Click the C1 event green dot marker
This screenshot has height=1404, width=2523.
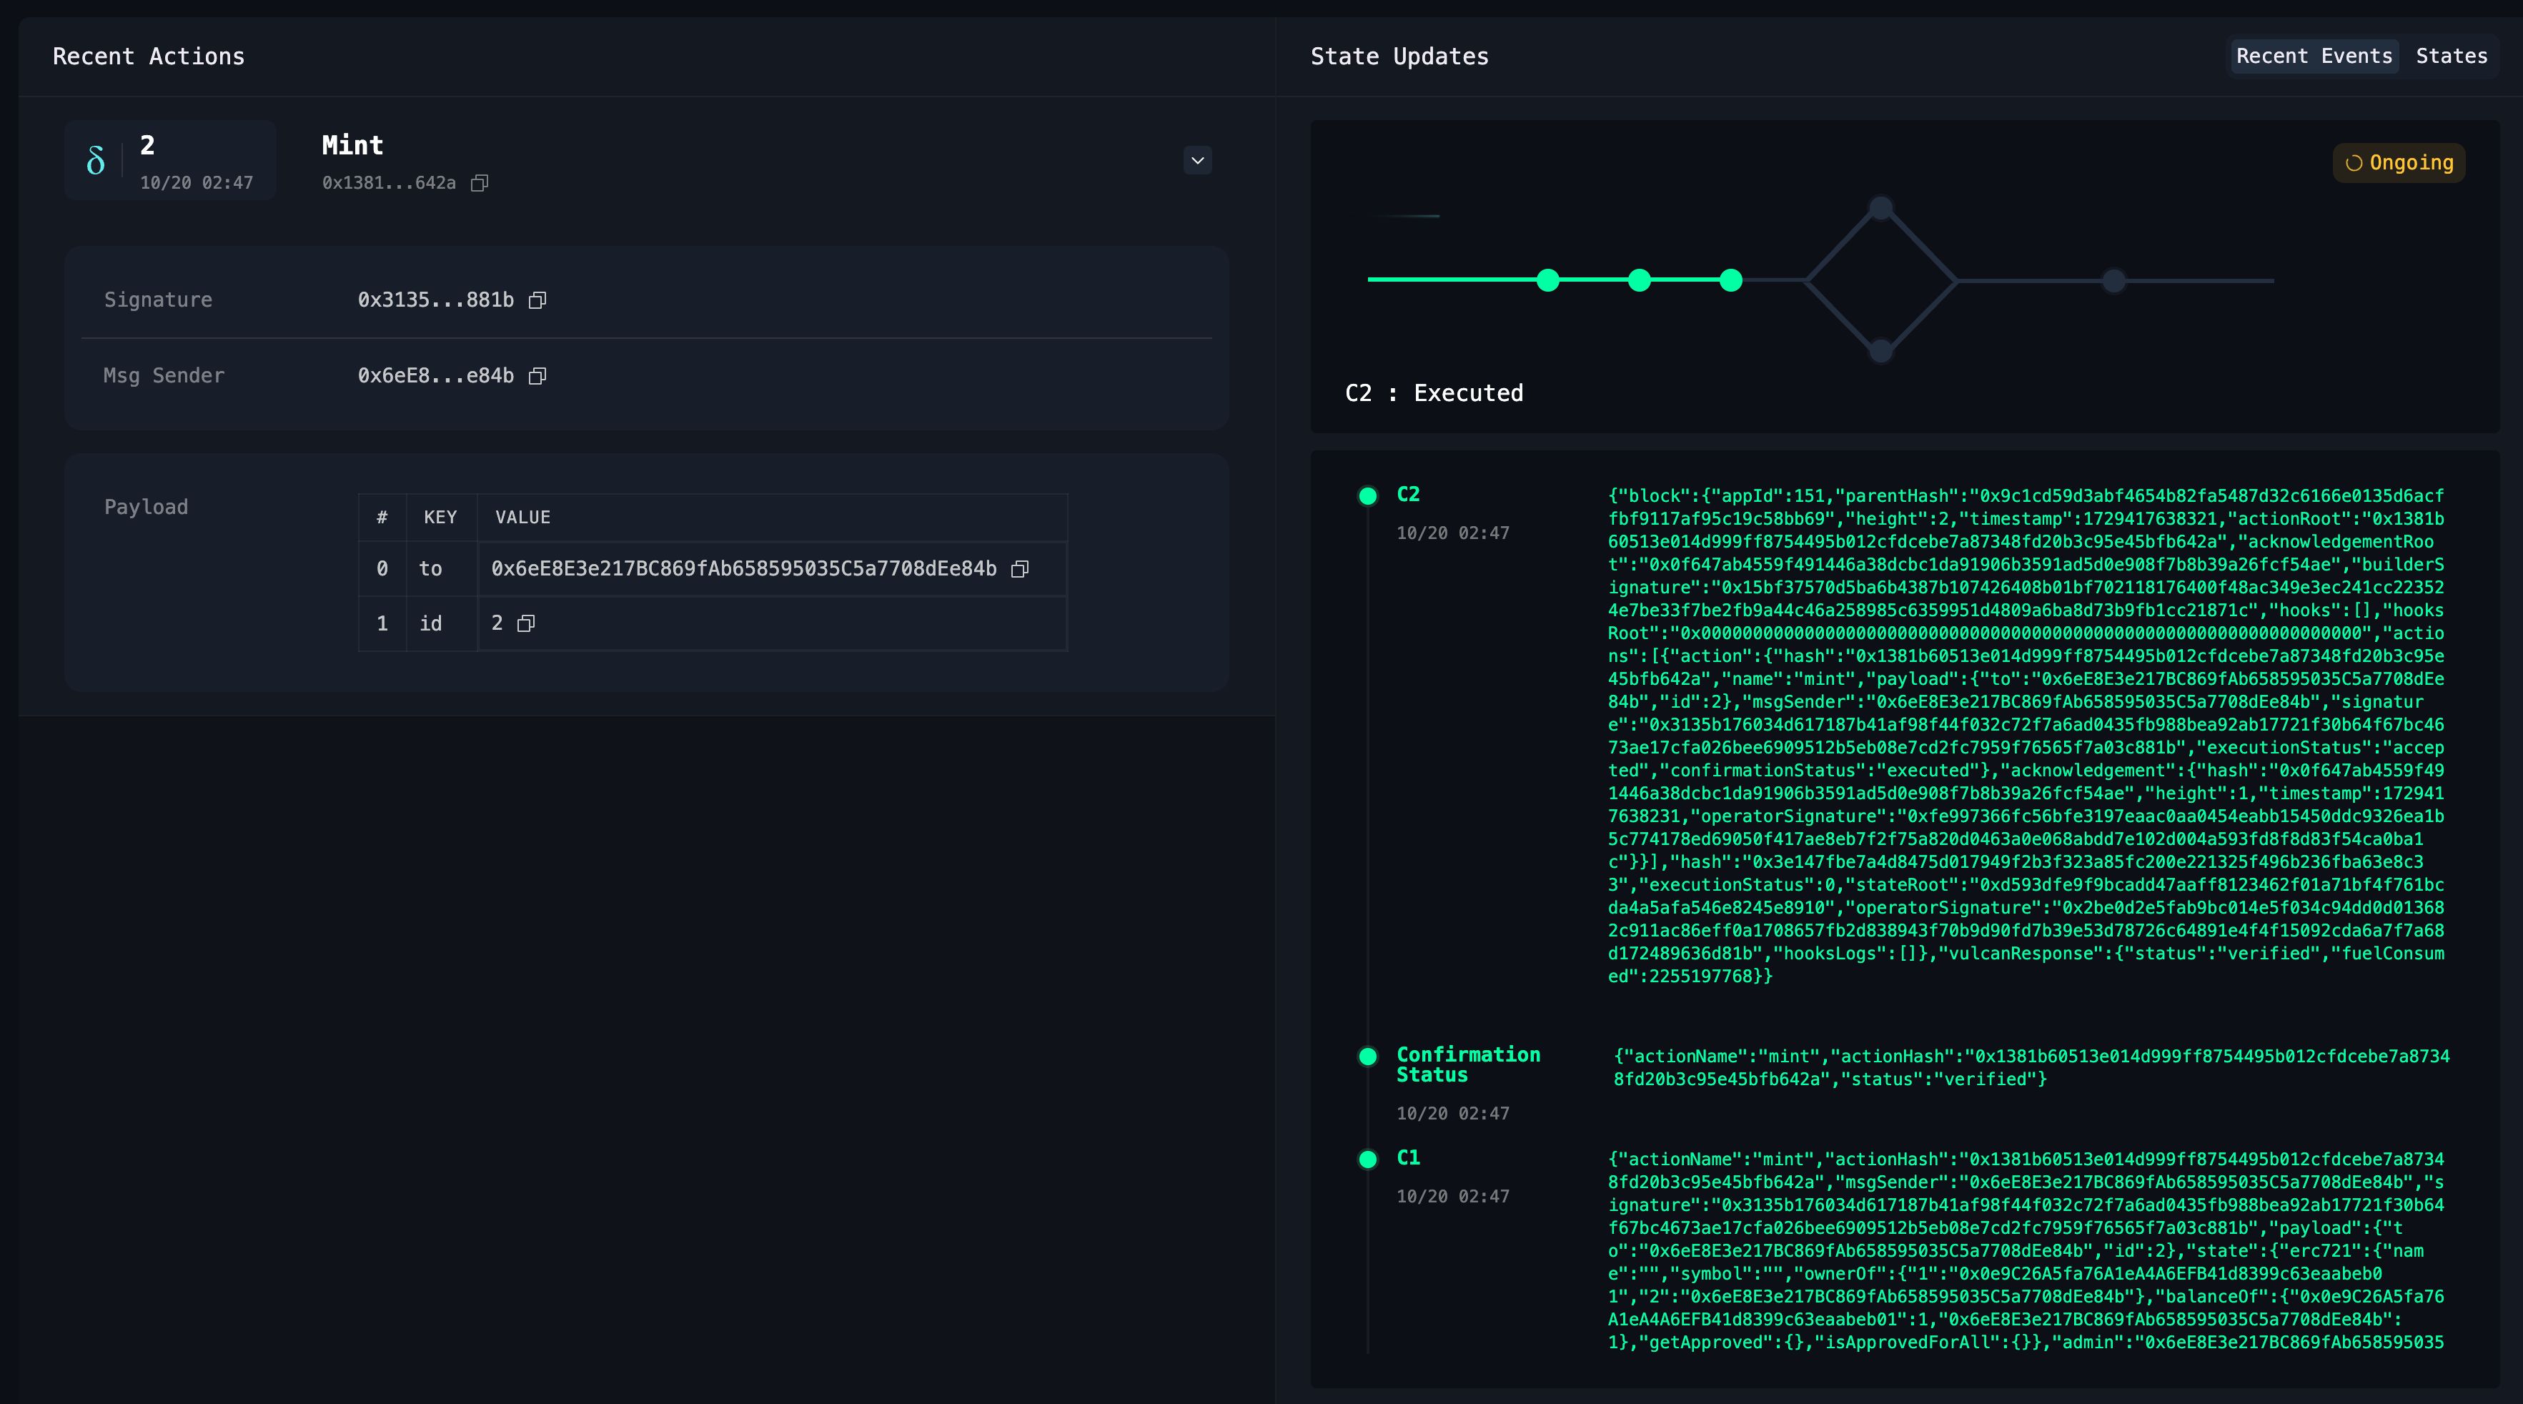click(1367, 1160)
